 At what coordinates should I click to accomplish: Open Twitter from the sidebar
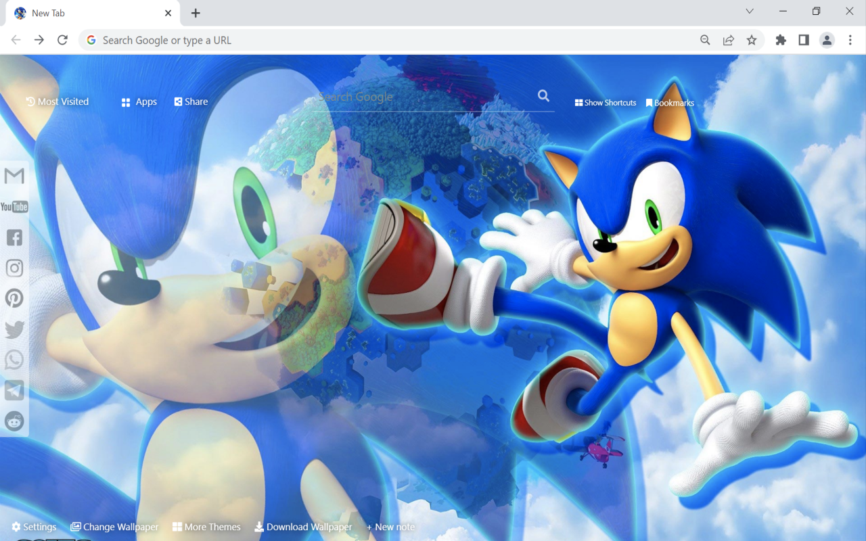pyautogui.click(x=14, y=329)
